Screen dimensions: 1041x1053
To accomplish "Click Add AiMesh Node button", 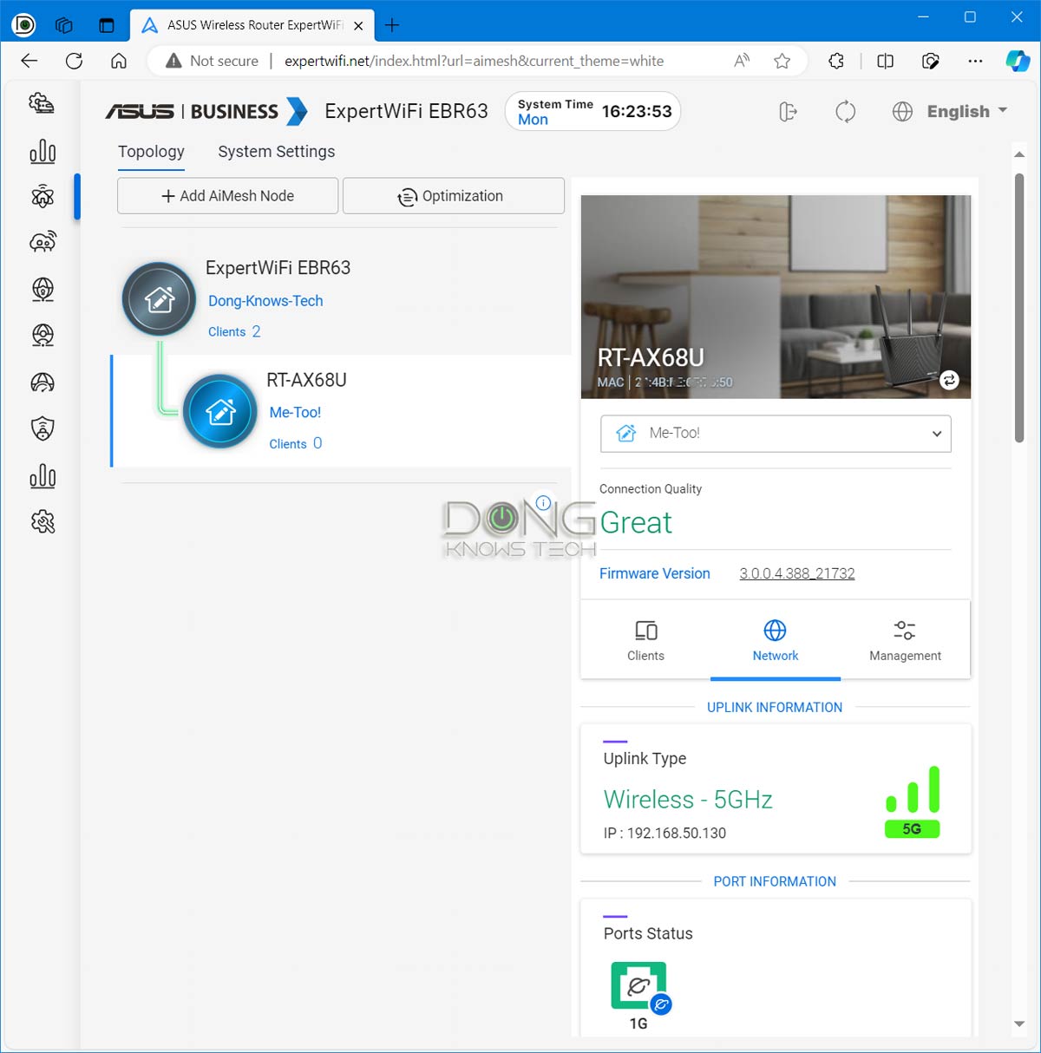I will coord(227,196).
